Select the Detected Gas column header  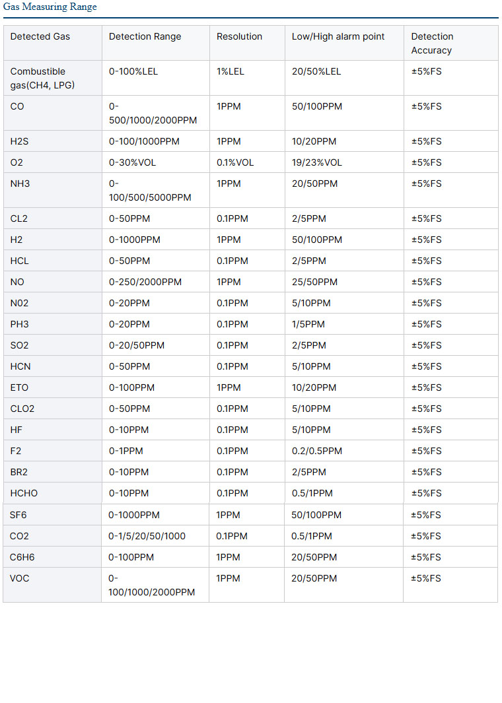coord(40,36)
